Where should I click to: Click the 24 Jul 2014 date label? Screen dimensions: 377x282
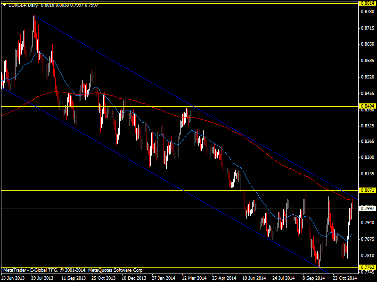(284, 278)
